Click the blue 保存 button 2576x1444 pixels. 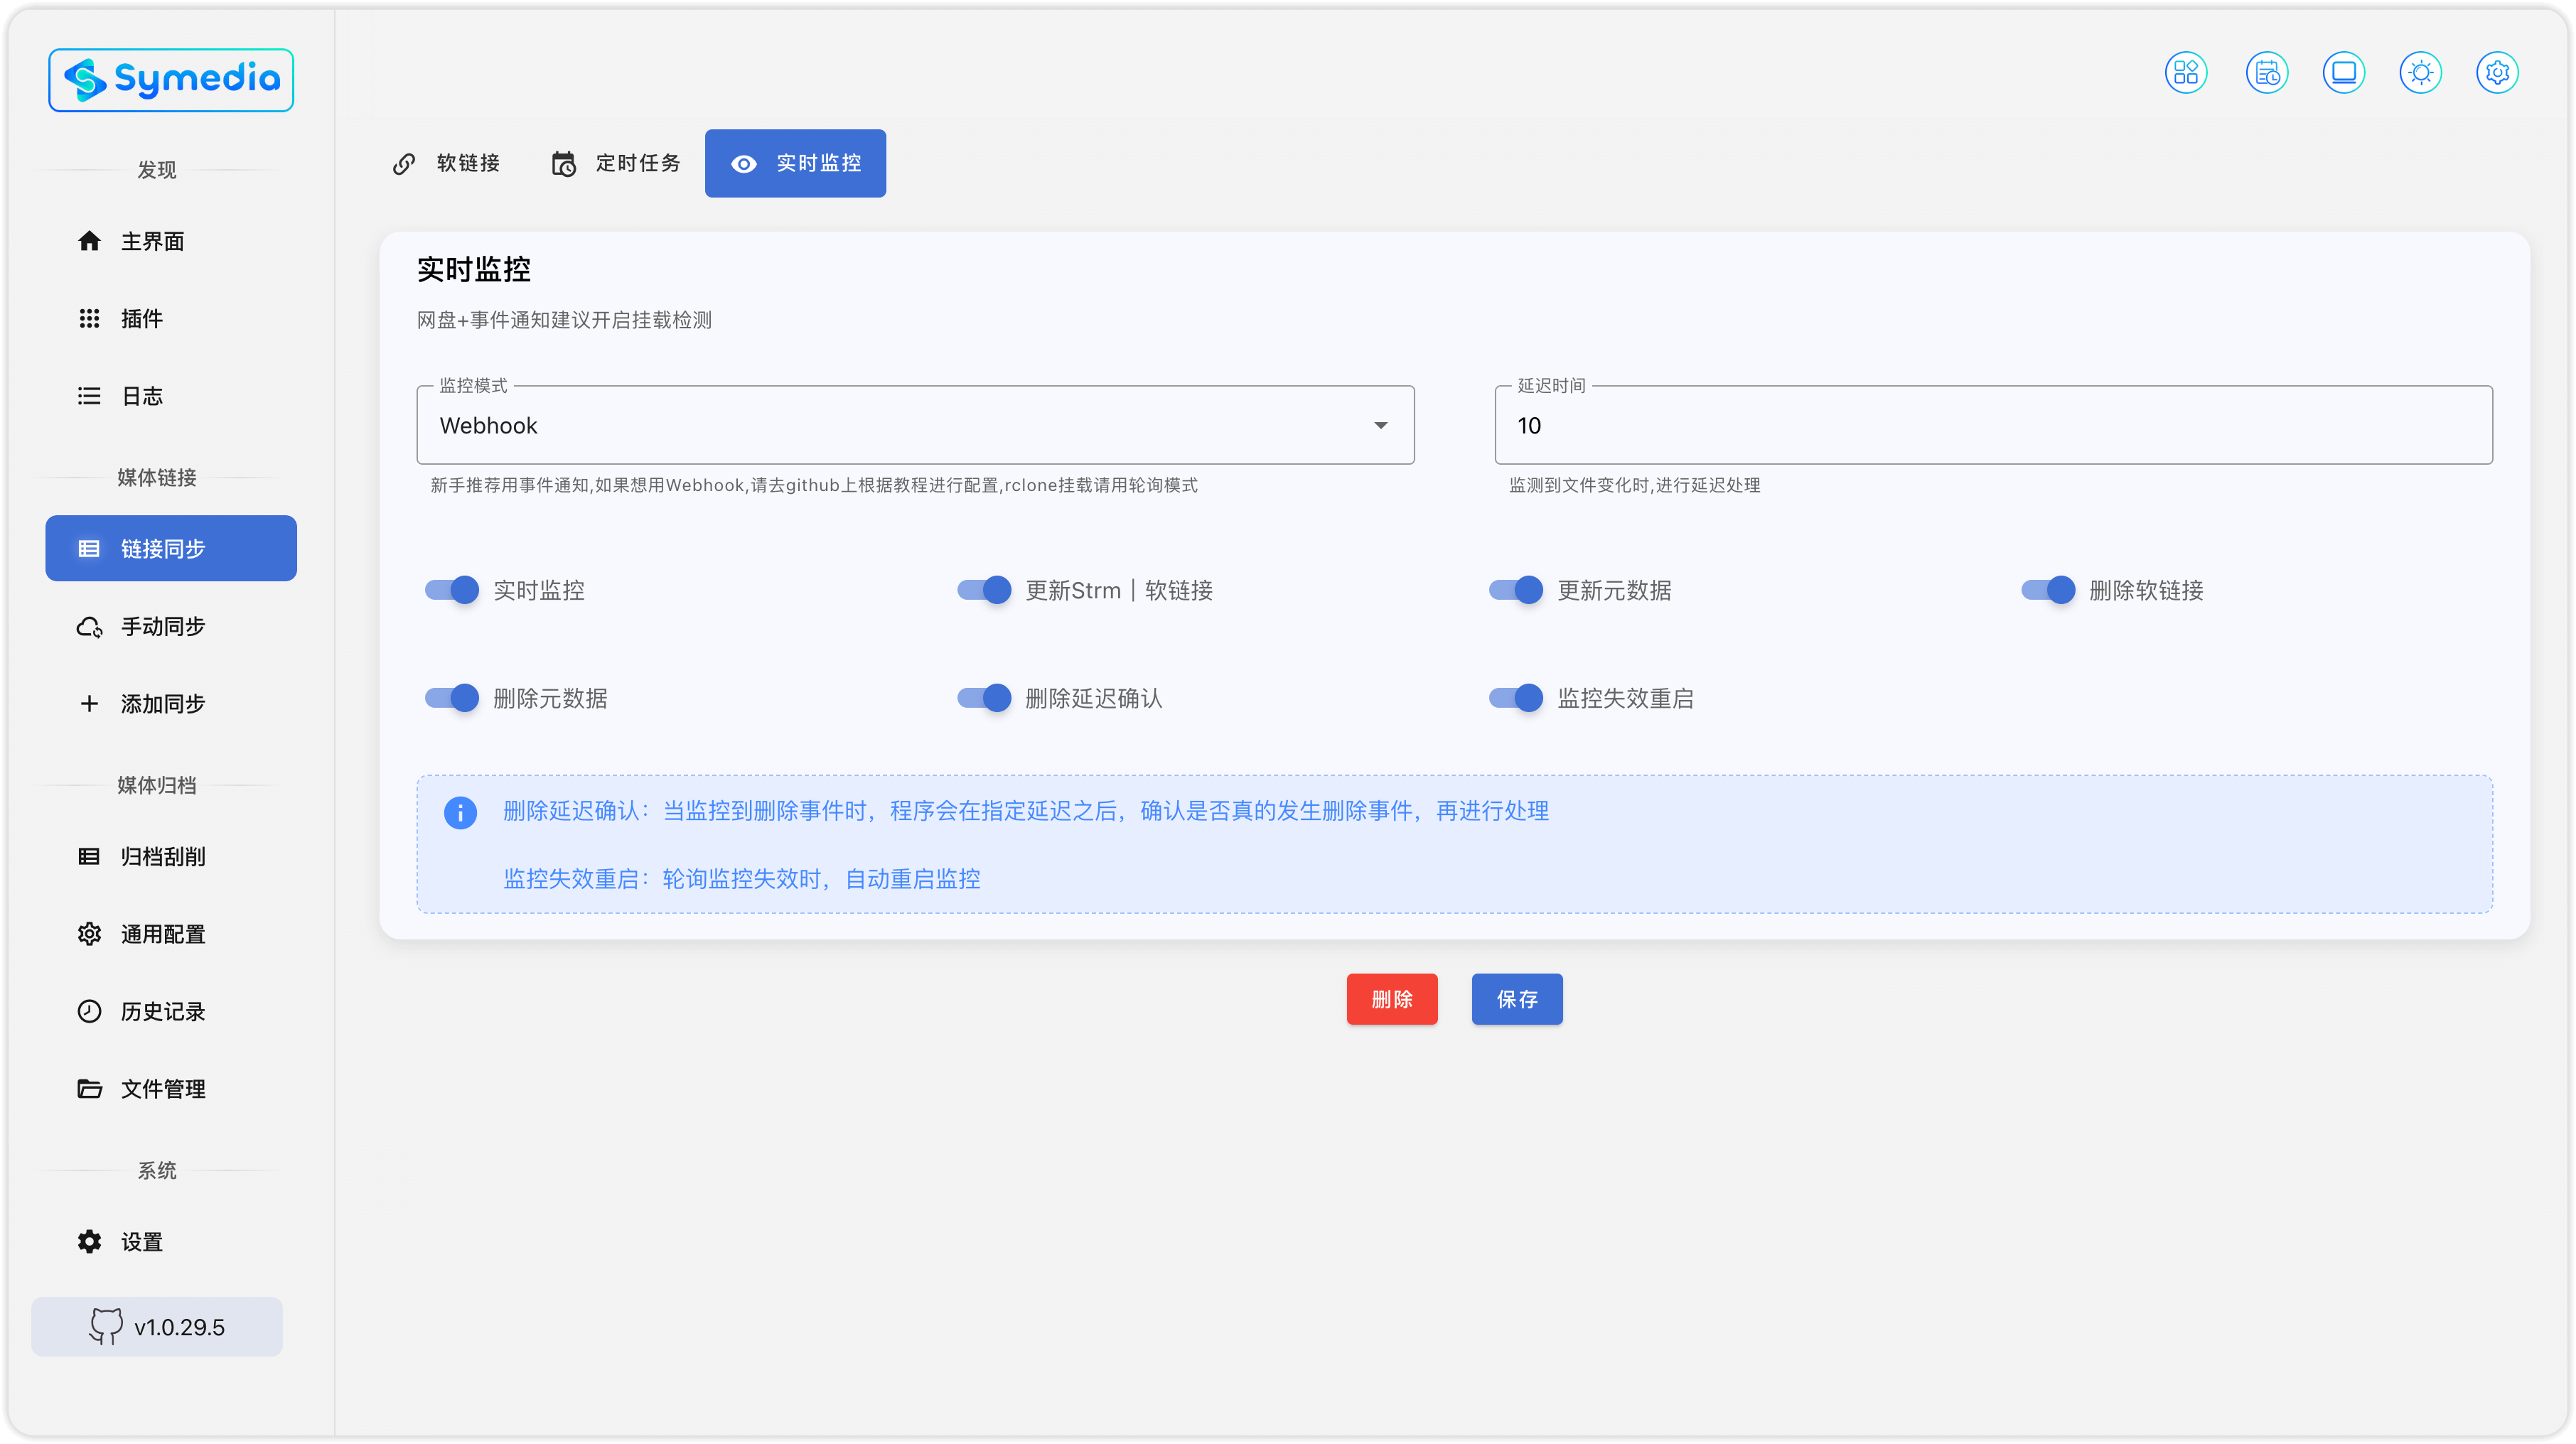click(1517, 999)
